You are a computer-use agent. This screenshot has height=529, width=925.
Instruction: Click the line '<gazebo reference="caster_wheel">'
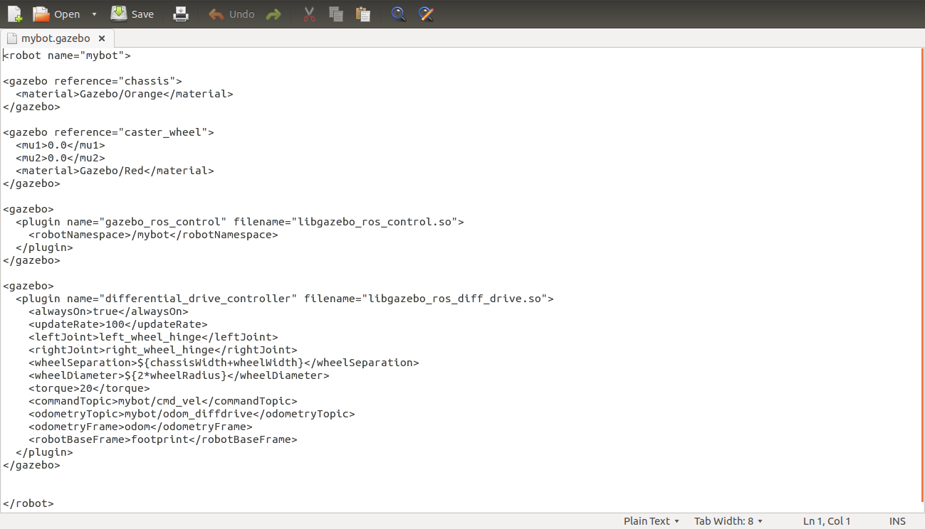pos(108,132)
